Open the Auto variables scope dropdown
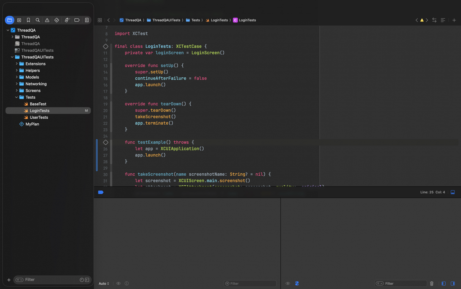 (104, 283)
